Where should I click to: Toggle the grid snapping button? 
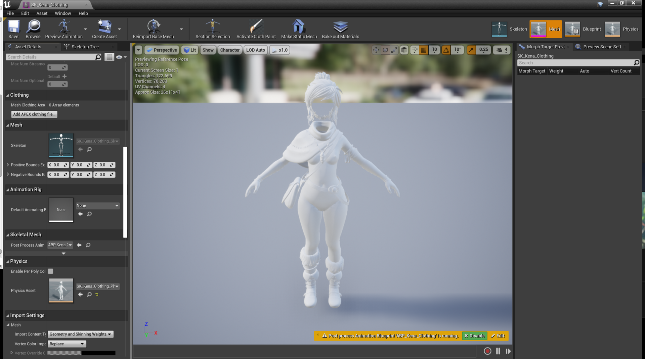pos(424,50)
